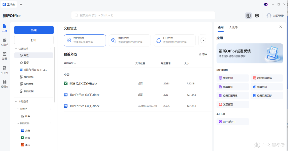Click the 文件位置 column header
The height and width of the screenshot is (151, 288).
[x=140, y=63]
